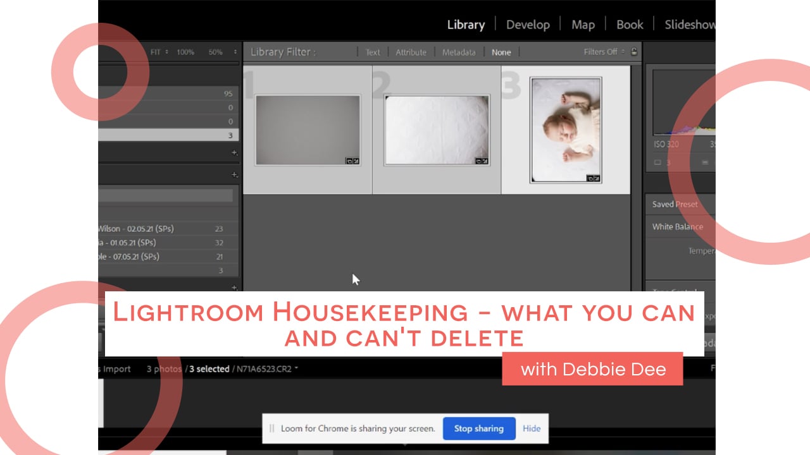Switch to the Library module
Screen dimensions: 810x455
click(466, 25)
